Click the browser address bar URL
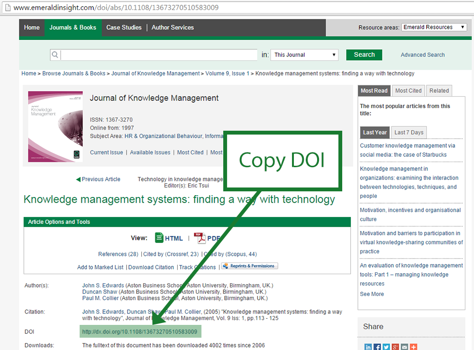474x350 pixels. tap(116, 8)
